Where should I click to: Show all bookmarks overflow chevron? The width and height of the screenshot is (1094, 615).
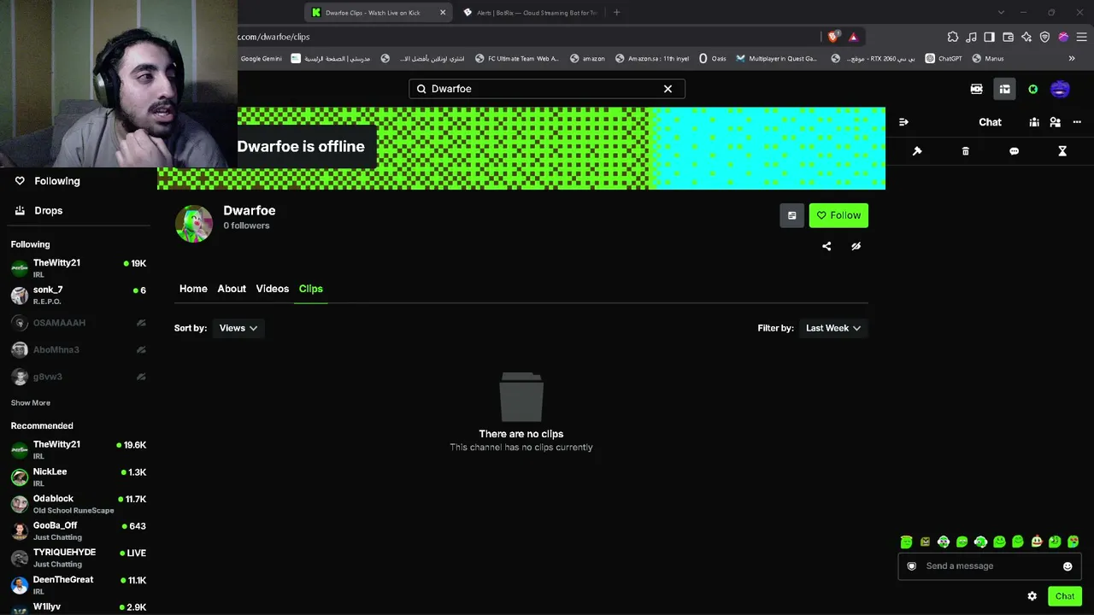[x=1072, y=59]
